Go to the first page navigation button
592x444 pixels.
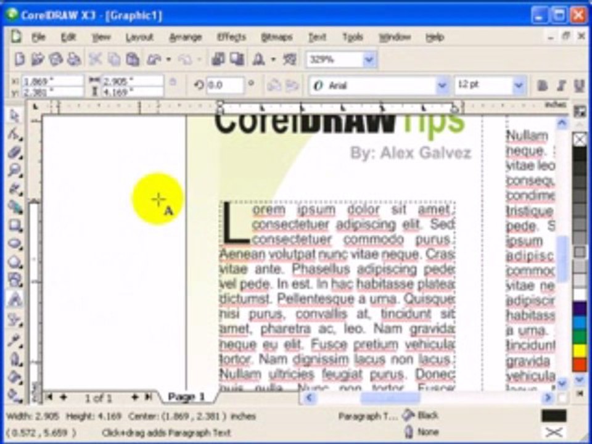pyautogui.click(x=48, y=397)
